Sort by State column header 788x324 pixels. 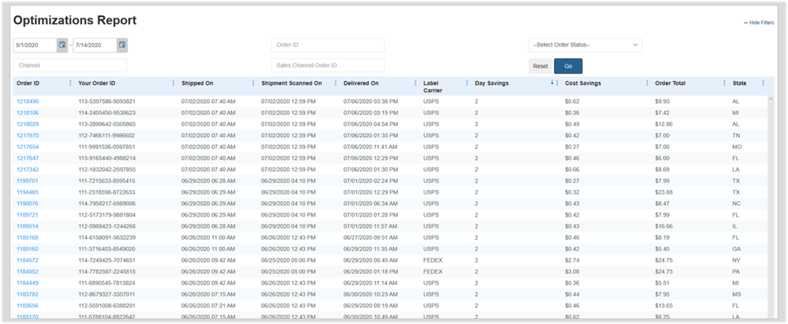pos(739,83)
